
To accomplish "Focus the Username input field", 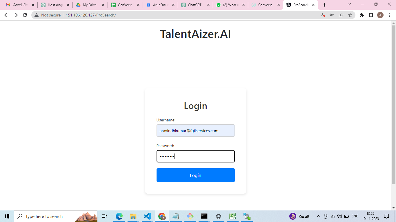I will (x=195, y=131).
